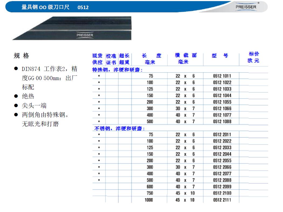Click the PREISSER logo in the header
Image resolution: width=283 pixels, height=212 pixels.
[x=246, y=7]
